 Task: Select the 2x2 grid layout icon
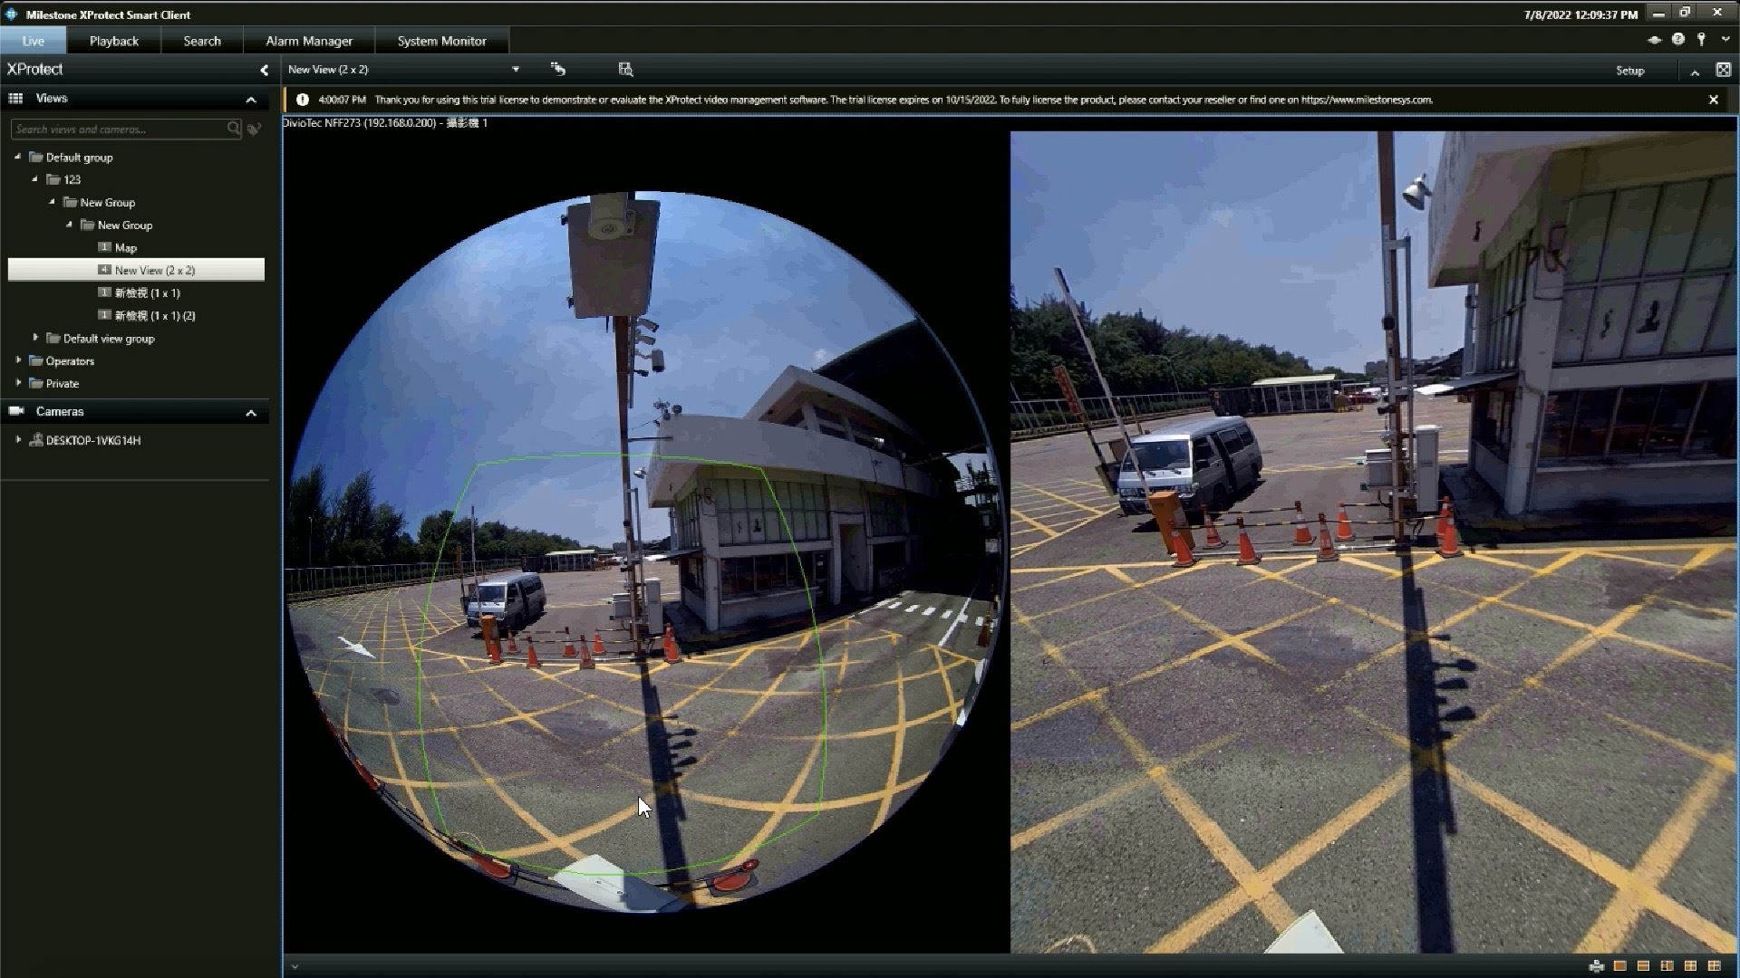(x=1690, y=966)
